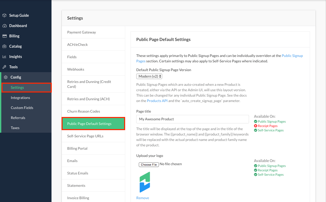The width and height of the screenshot is (326, 202).
Task: Select Integrations under Config
Action: pos(27,98)
